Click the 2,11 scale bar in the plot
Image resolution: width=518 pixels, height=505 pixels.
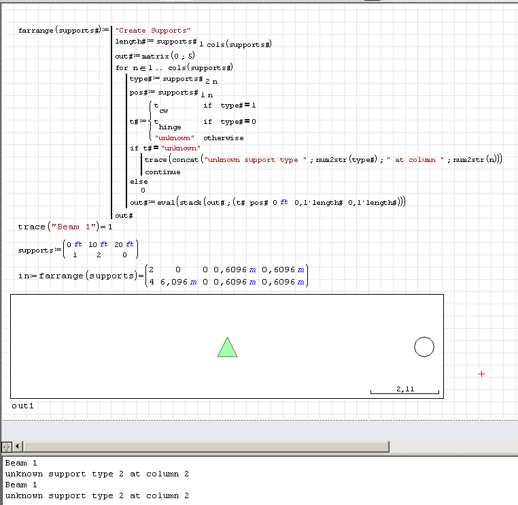click(x=404, y=391)
